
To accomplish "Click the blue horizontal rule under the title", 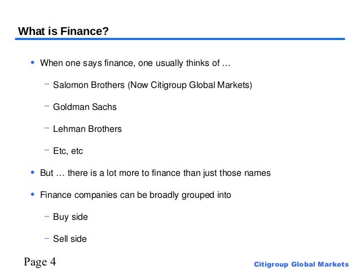I will pyautogui.click(x=180, y=39).
